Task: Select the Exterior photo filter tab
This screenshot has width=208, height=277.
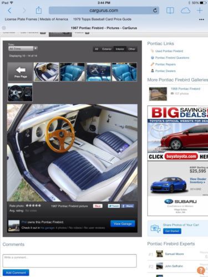Action: pyautogui.click(x=107, y=49)
